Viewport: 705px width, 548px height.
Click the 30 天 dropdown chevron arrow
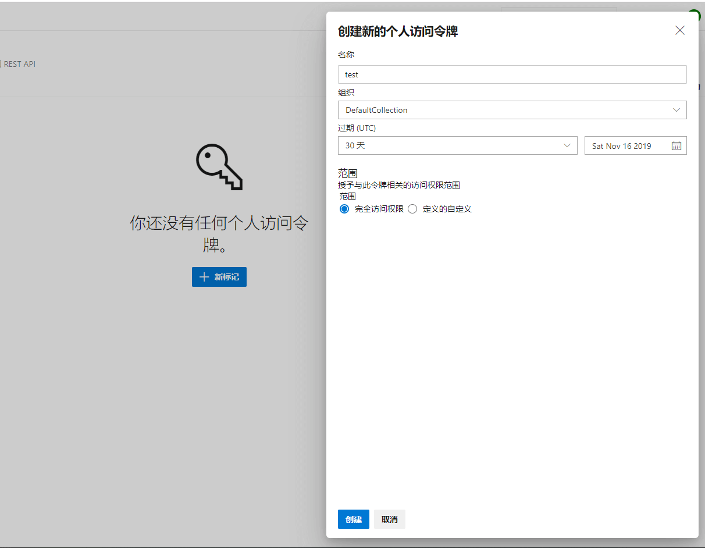click(567, 145)
